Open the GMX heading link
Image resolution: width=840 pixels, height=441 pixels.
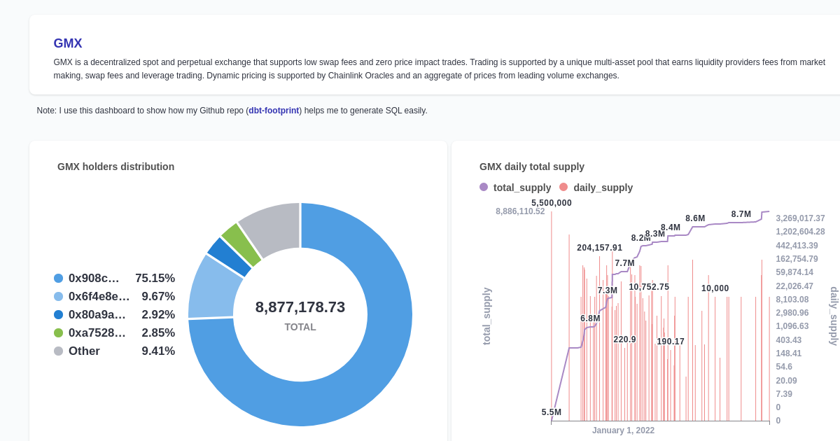click(x=66, y=43)
